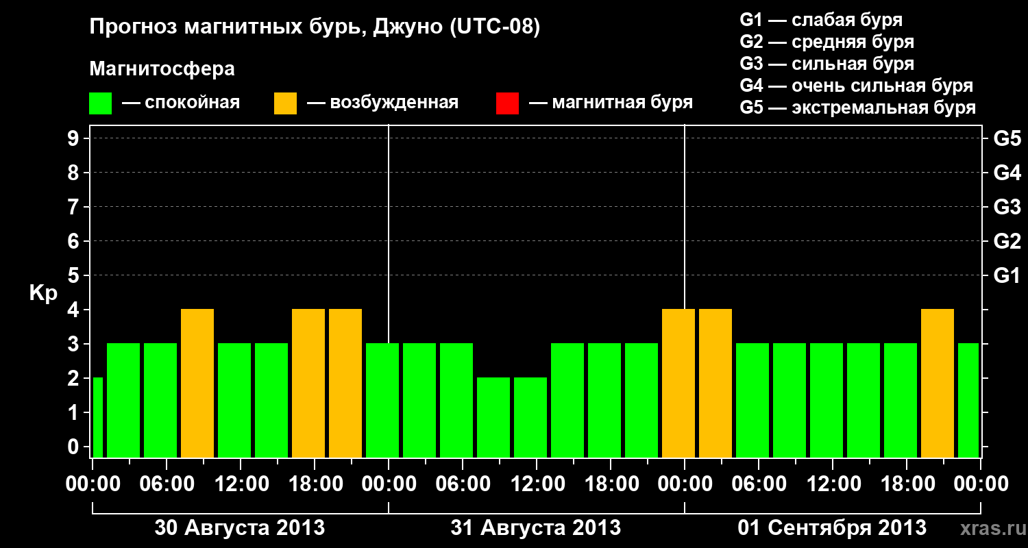Click the orange 'возбужденная' legend swatch
This screenshot has width=1028, height=548.
pyautogui.click(x=286, y=103)
